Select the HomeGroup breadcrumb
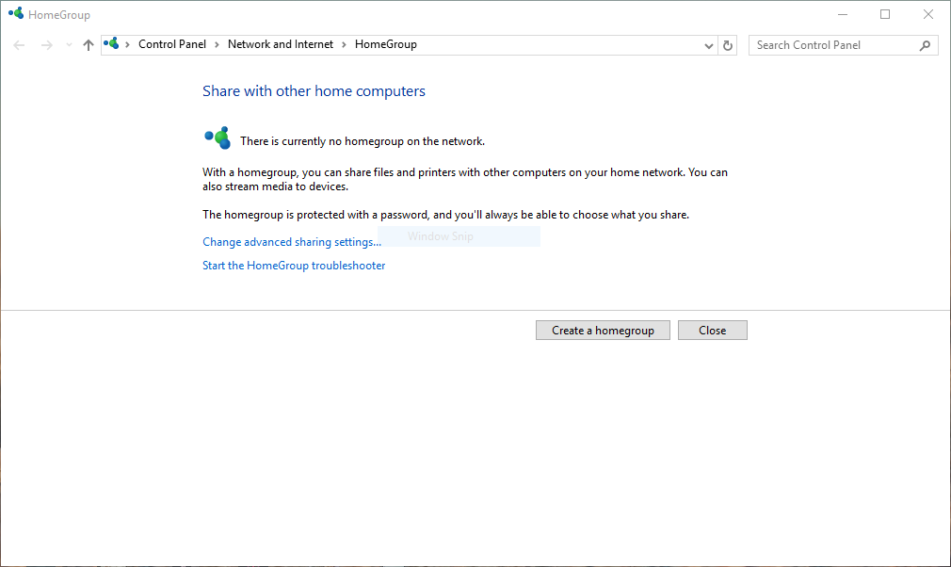 tap(386, 44)
